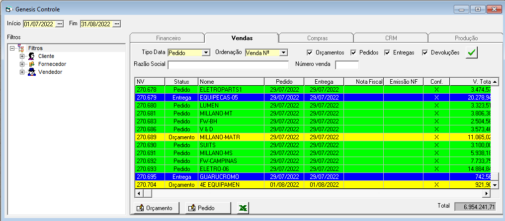Select the Vendas tab
This screenshot has height=221, width=505.
242,38
